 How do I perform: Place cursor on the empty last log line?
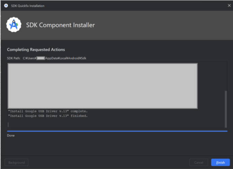coord(8,125)
